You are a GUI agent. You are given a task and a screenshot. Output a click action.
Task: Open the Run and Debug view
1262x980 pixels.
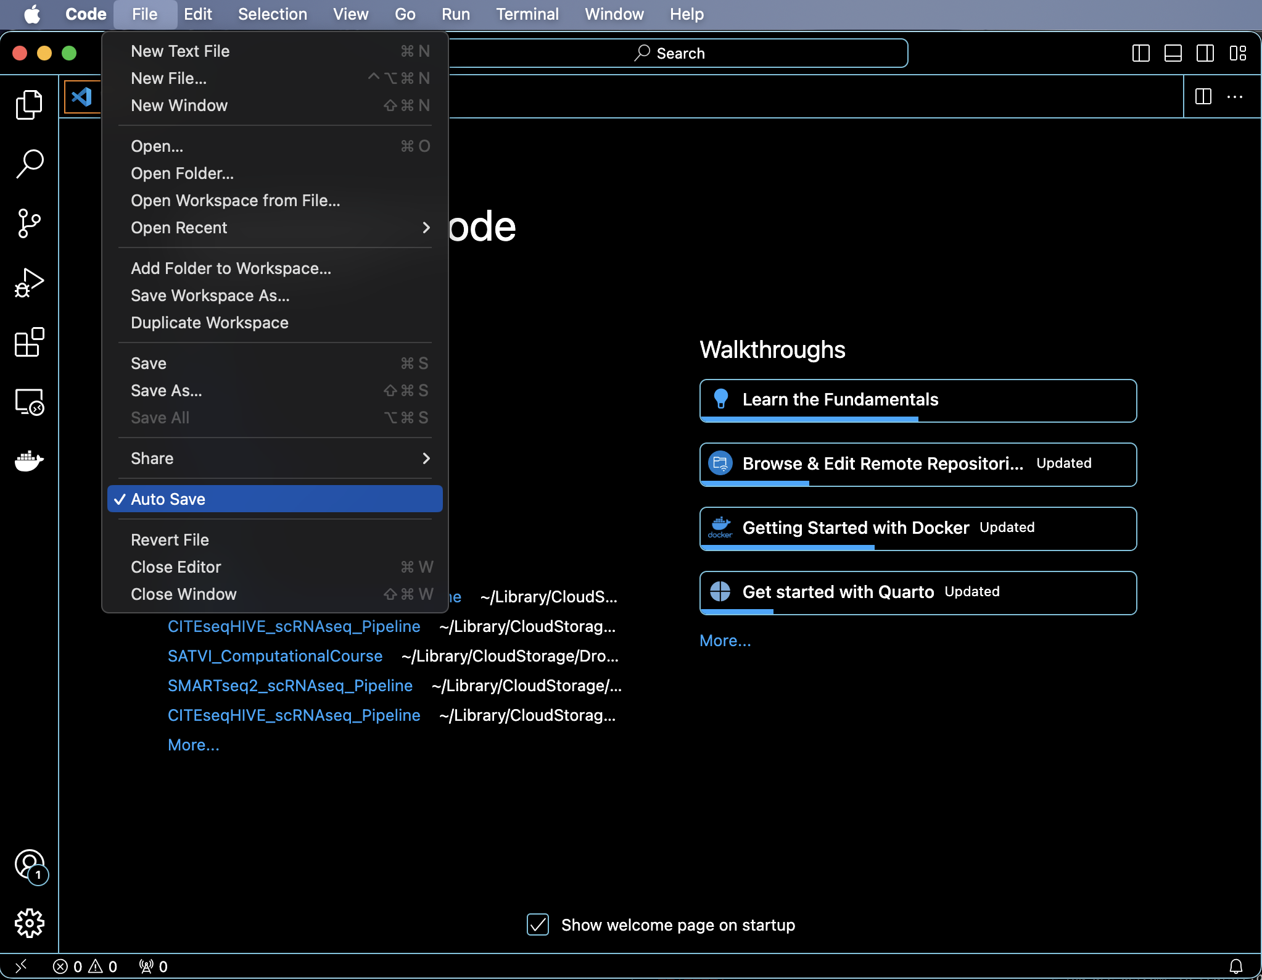coord(29,283)
